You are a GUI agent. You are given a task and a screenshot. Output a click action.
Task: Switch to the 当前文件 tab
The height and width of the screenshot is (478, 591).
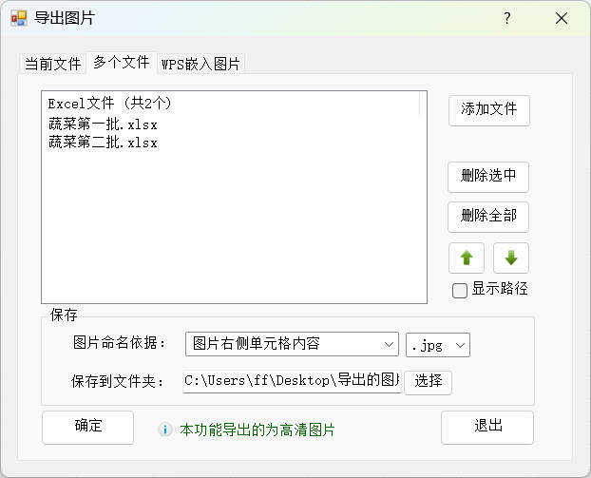point(52,64)
